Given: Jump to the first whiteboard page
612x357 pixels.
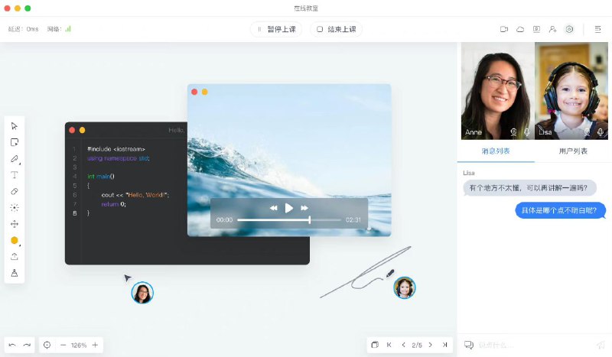Looking at the screenshot, I should coord(389,345).
